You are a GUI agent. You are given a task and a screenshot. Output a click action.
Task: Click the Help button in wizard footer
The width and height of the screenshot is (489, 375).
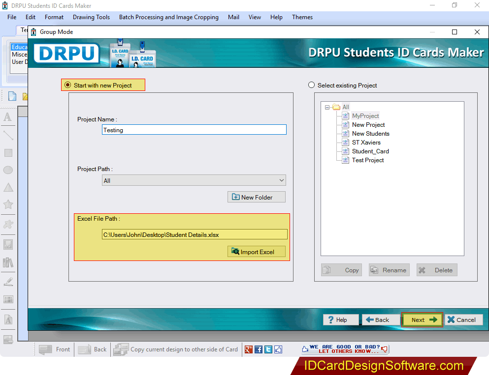coord(341,319)
